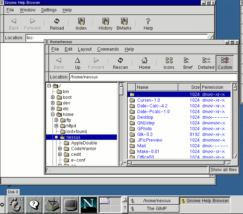
Task: Click Back arrow in Gnome Help Browser
Action: tap(14, 21)
